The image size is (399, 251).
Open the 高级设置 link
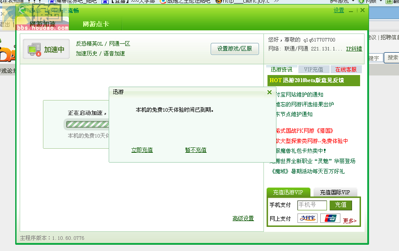coord(243,218)
